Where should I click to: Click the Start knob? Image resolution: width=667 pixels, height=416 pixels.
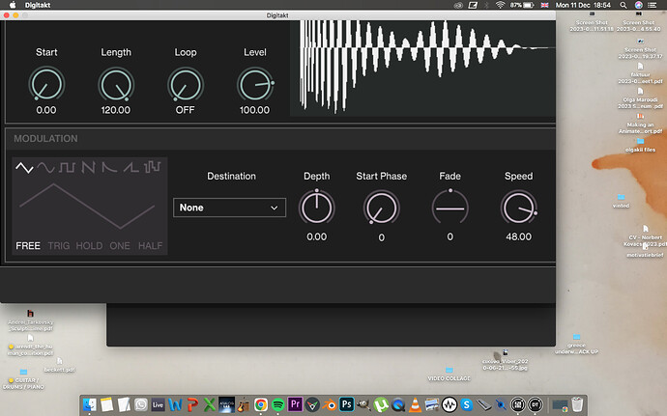click(46, 85)
